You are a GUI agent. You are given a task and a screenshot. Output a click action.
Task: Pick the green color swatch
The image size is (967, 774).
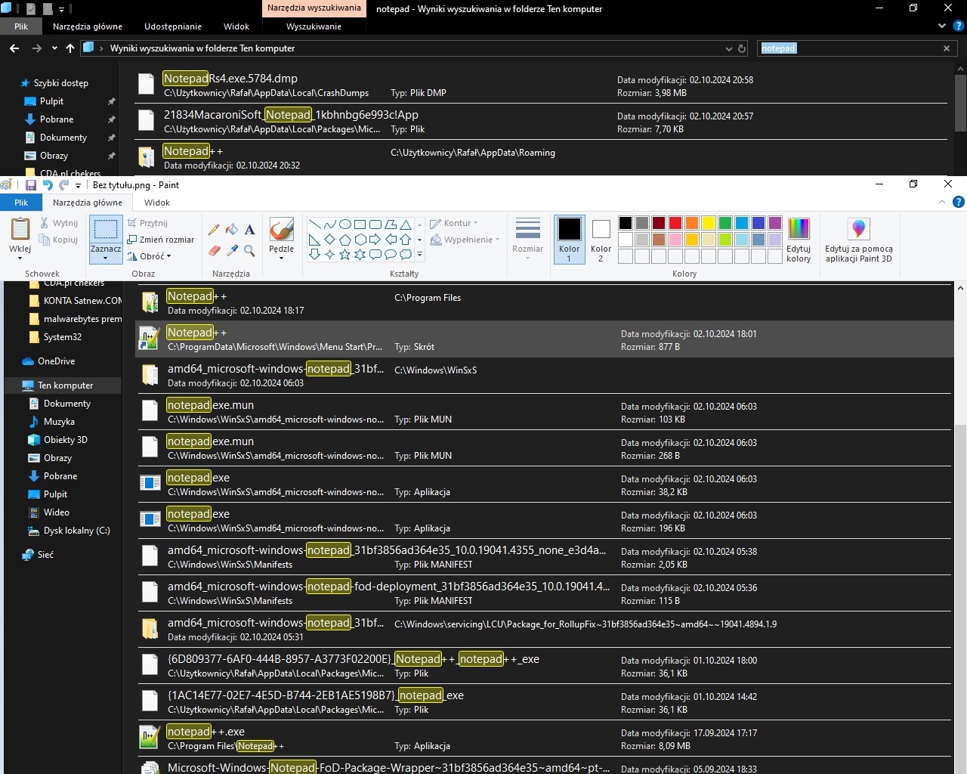click(725, 223)
